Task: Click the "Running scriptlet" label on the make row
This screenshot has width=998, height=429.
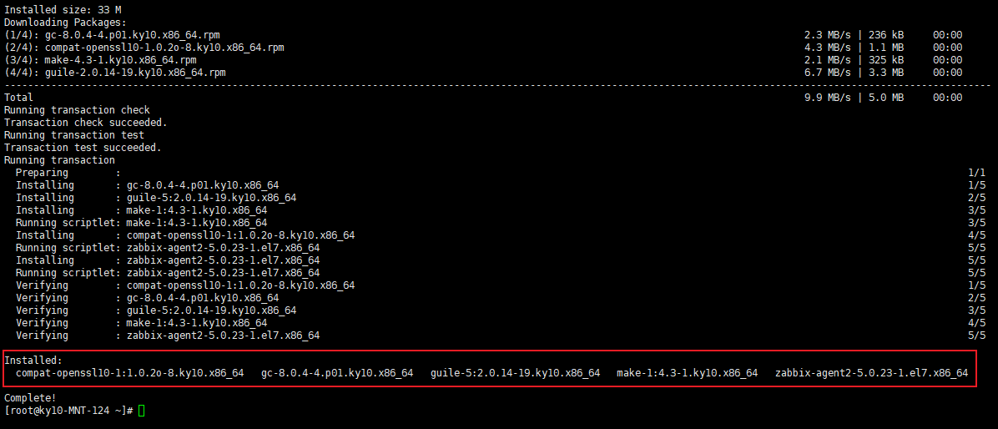Action: click(66, 223)
